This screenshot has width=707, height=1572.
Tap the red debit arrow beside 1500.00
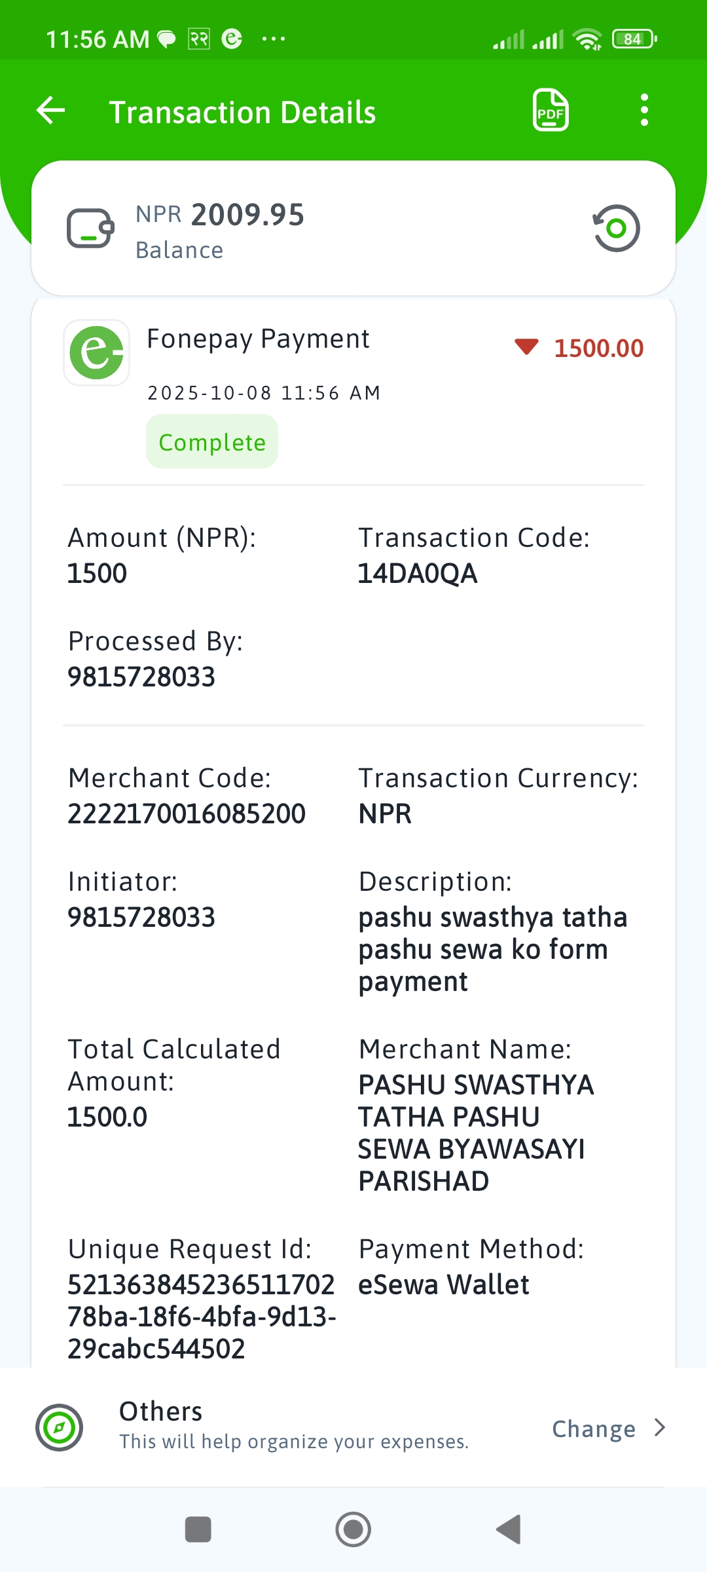526,346
